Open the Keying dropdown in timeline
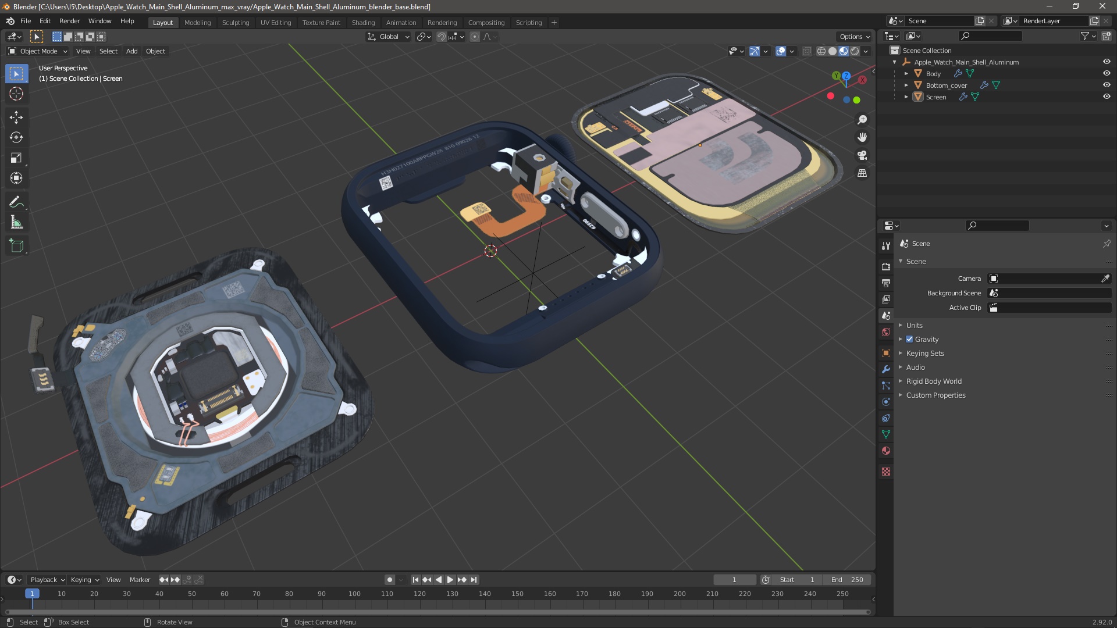The width and height of the screenshot is (1117, 628). 84,580
